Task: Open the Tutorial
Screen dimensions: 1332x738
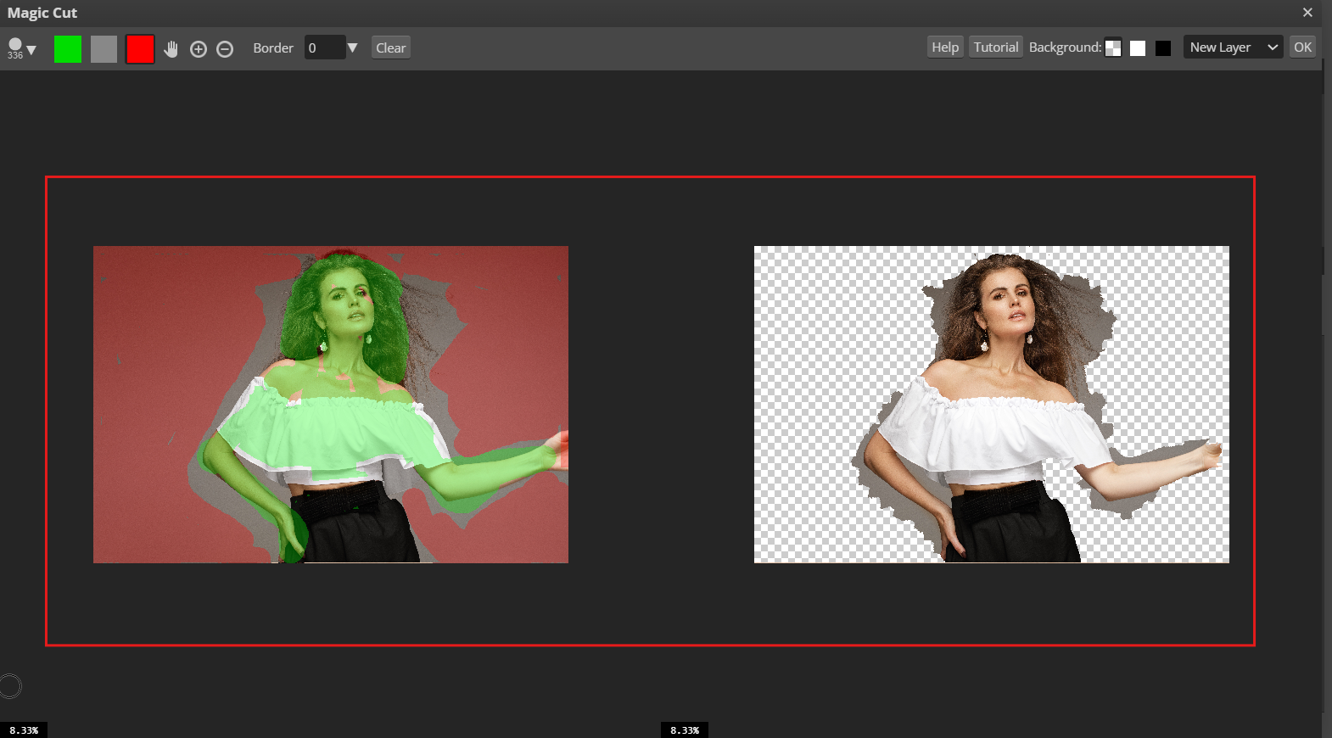Action: tap(995, 48)
